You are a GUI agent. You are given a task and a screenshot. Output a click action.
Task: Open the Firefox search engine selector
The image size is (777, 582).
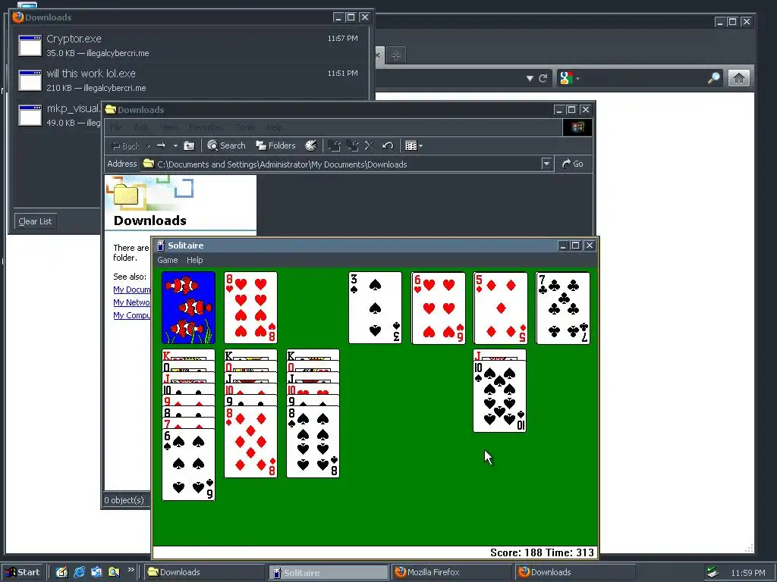[569, 78]
